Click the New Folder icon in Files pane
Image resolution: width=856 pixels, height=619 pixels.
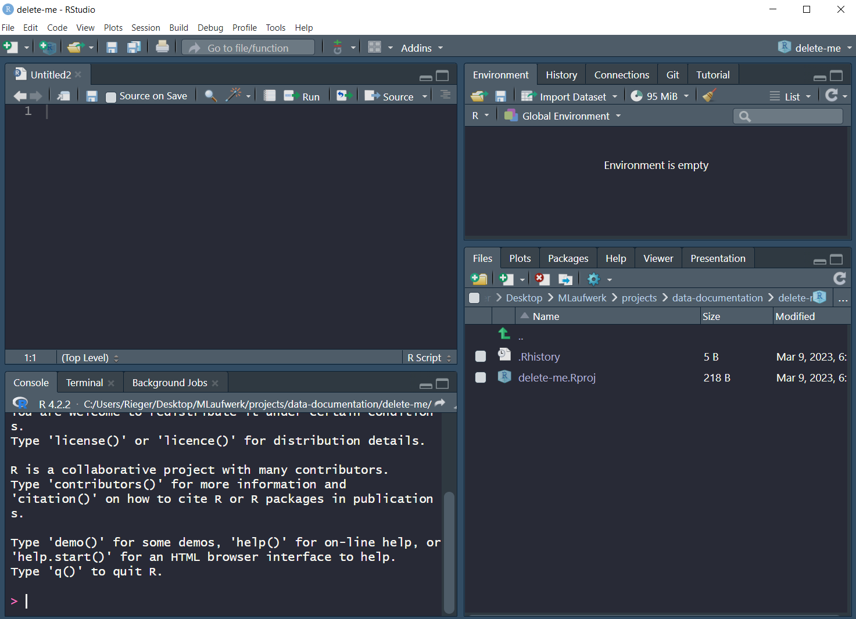479,279
